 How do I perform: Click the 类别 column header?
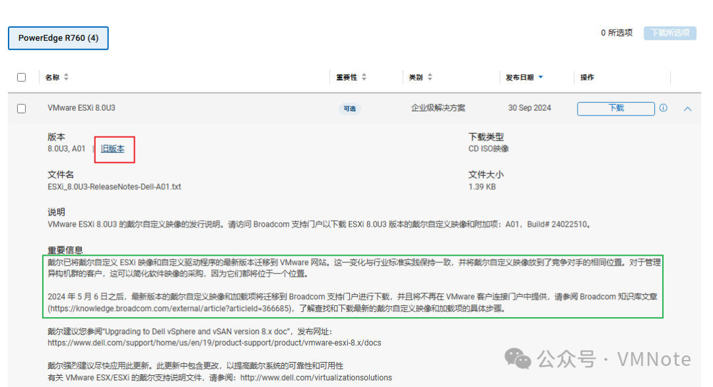[416, 77]
